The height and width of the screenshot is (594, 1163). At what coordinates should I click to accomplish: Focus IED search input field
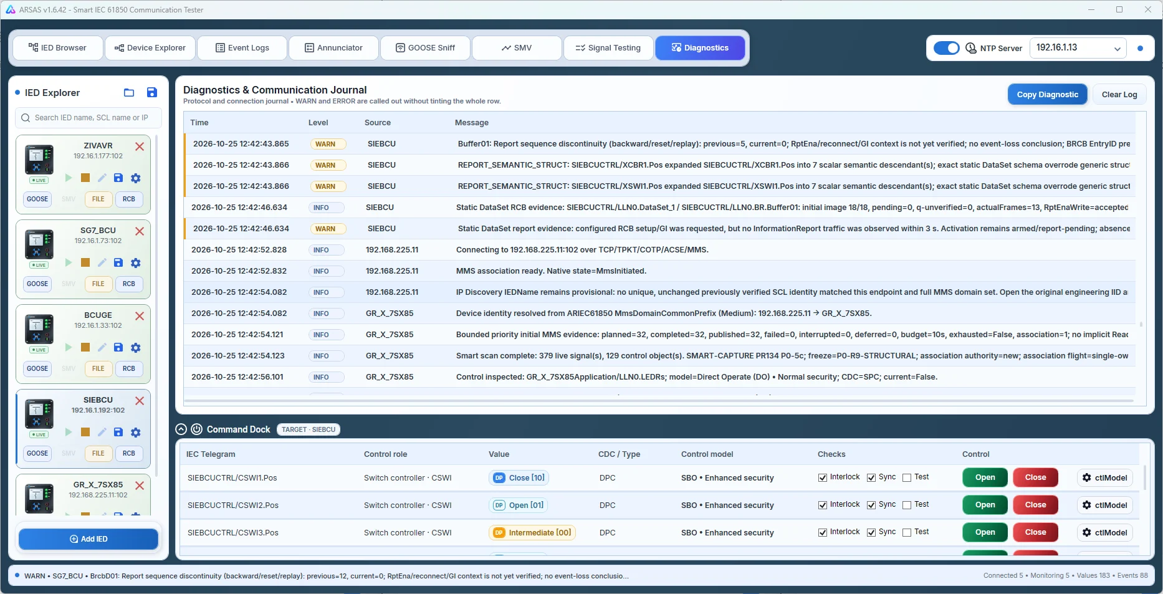click(x=89, y=118)
